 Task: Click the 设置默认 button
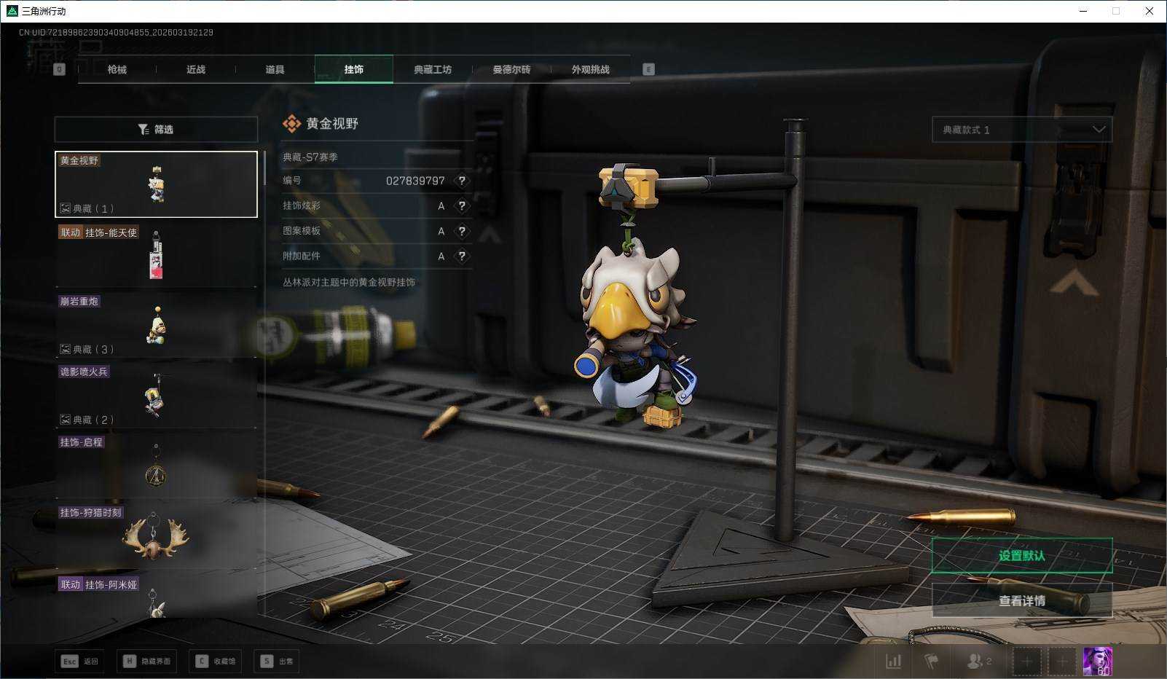tap(1021, 556)
